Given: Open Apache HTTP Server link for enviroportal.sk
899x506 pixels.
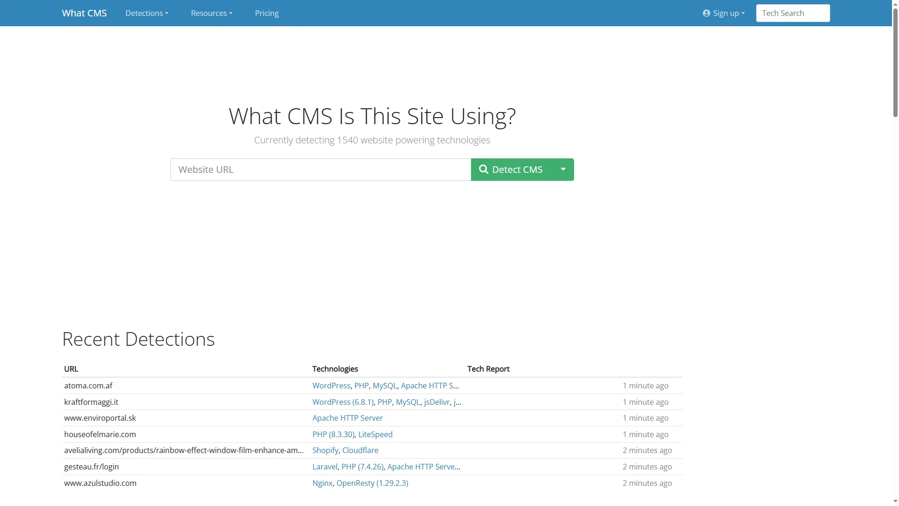Looking at the screenshot, I should pyautogui.click(x=347, y=418).
